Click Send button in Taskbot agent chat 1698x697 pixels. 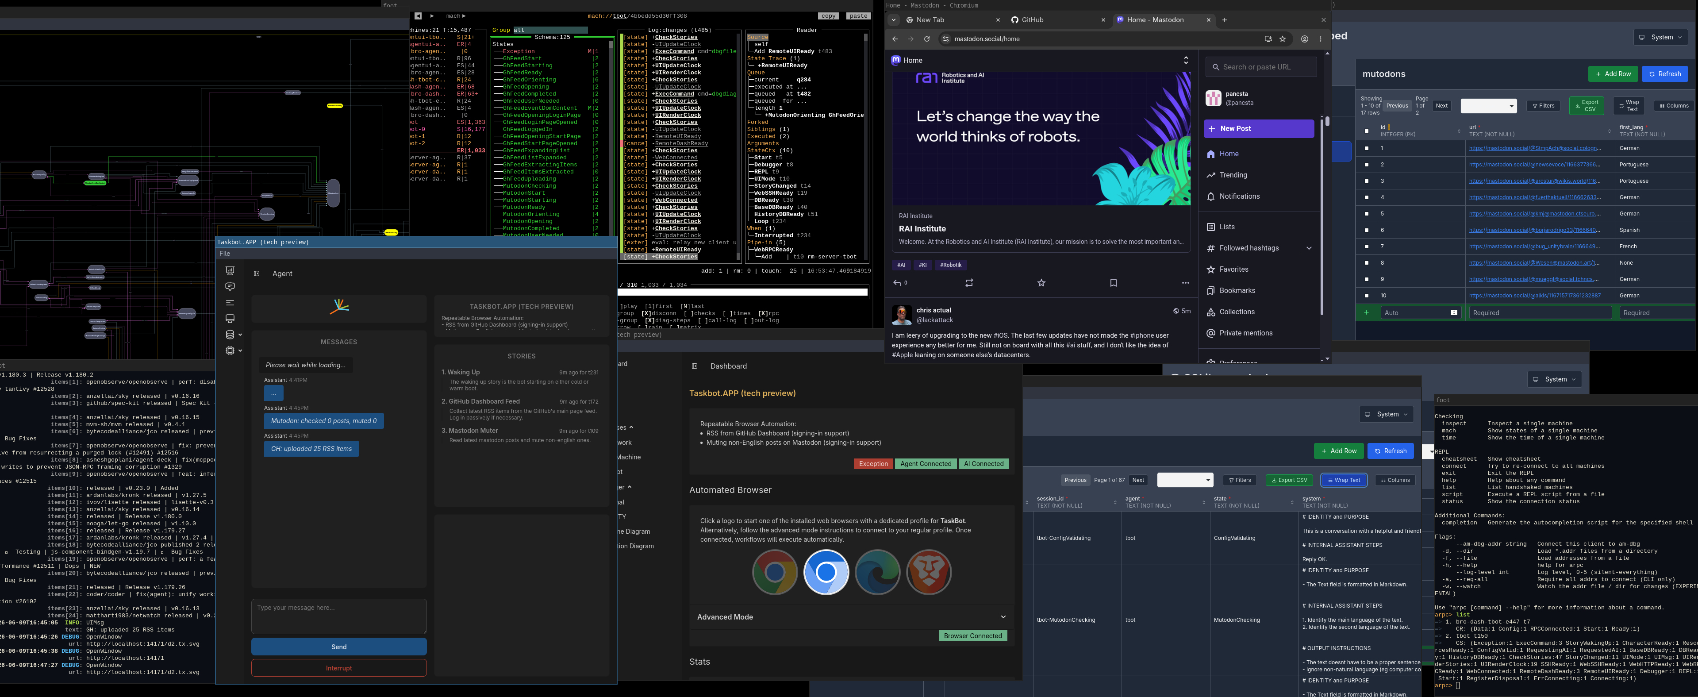(x=339, y=647)
